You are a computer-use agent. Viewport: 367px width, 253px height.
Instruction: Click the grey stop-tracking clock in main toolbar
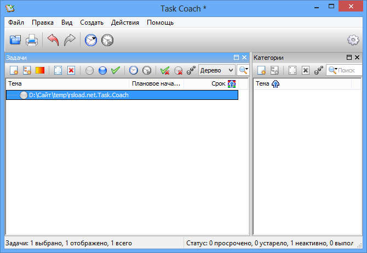(107, 40)
